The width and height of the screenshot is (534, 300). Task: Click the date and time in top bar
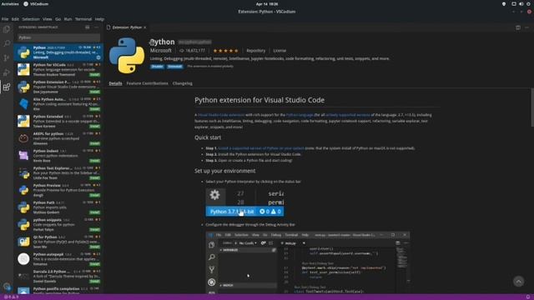pyautogui.click(x=267, y=4)
